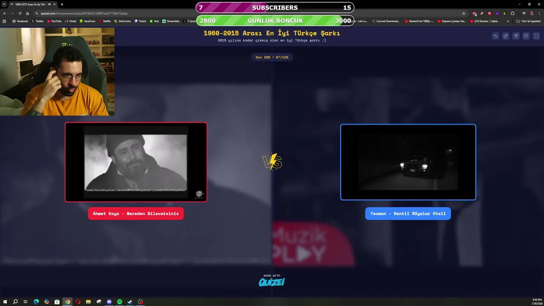Open the Tüm Yer İşaretleri folder
The image size is (544, 306).
[528, 21]
